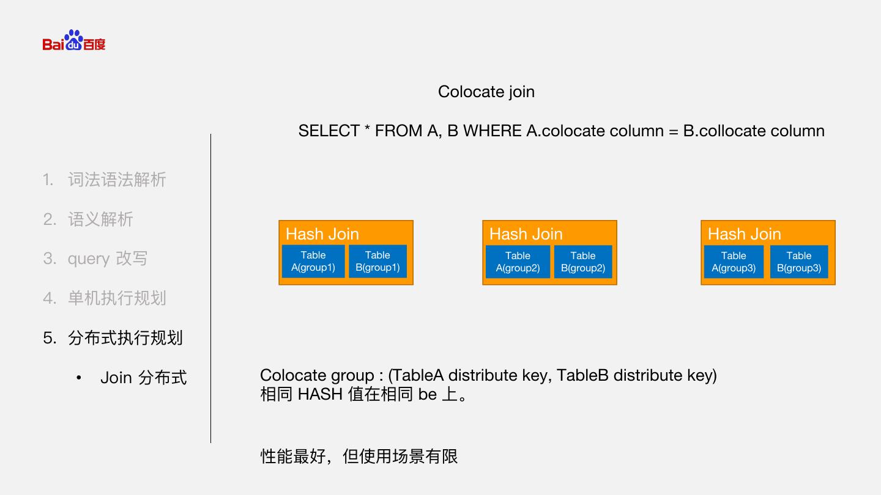
Task: Click the Colocate group description text
Action: [x=488, y=375]
